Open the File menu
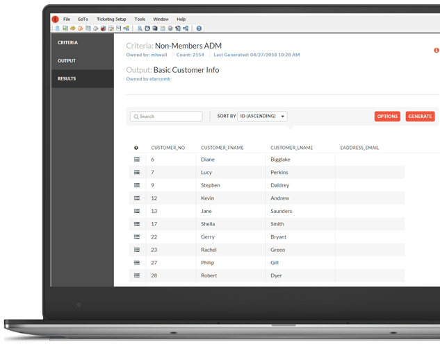Screen dimensions: 440x344 click(67, 19)
